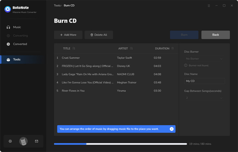Click the Add More button
The image size is (238, 152).
tap(68, 35)
